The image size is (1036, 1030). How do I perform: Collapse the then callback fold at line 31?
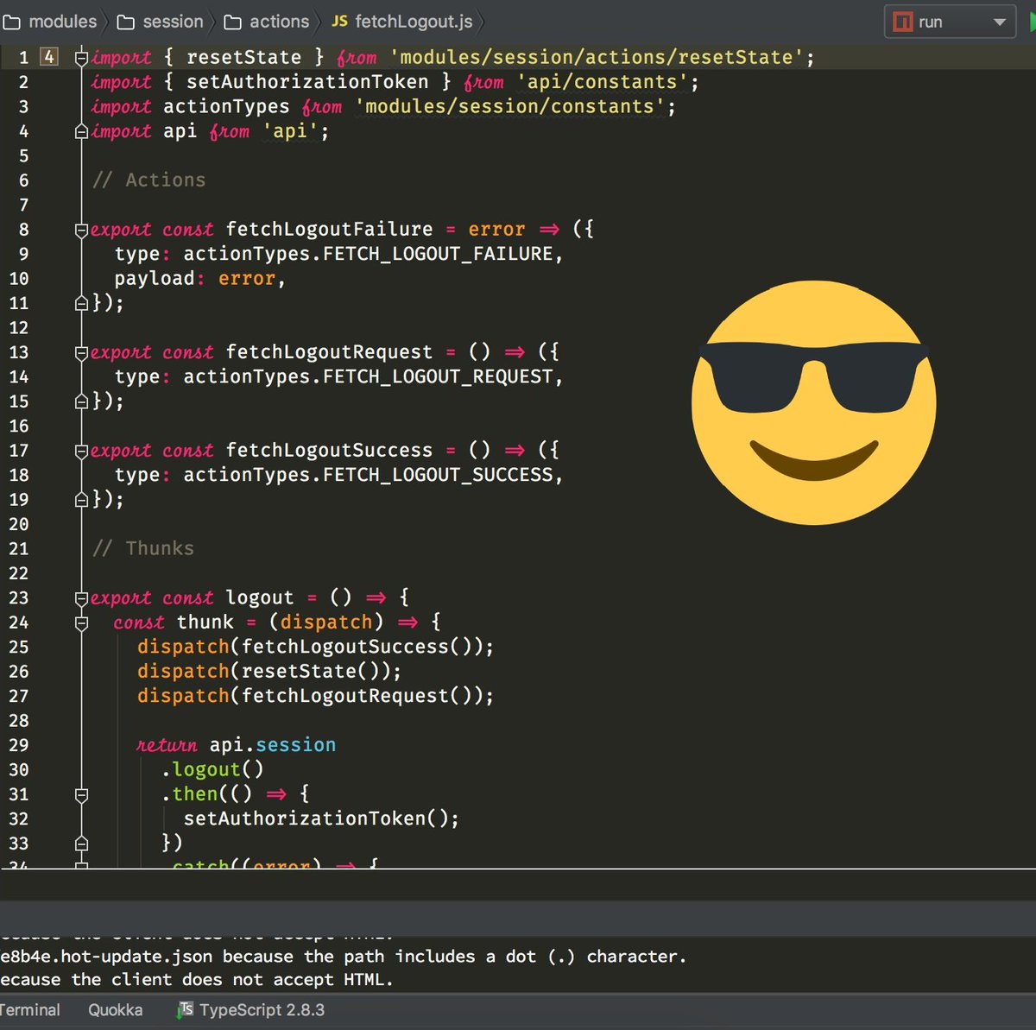click(x=81, y=794)
